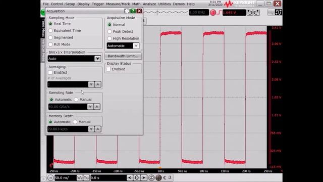Viewport: 323px width, 182px height.
Task: Click the pin icon in bottom bar
Action: coord(170,177)
